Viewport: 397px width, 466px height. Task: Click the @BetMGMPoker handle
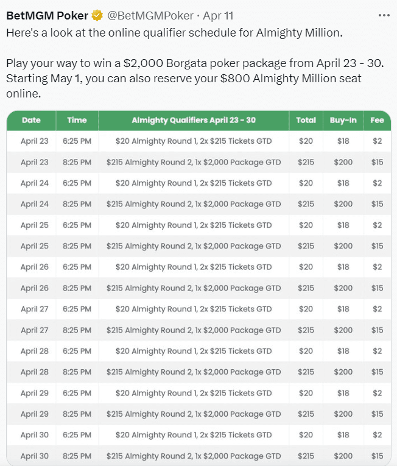pyautogui.click(x=150, y=15)
